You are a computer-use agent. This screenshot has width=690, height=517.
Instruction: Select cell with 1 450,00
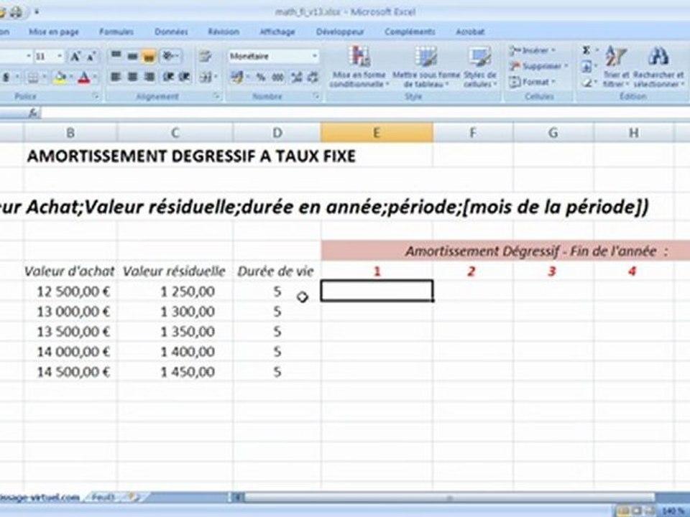175,372
